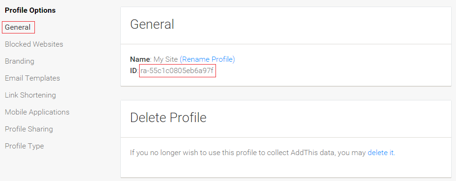The image size is (456, 181).
Task: Click the bold Name label
Action: 140,59
